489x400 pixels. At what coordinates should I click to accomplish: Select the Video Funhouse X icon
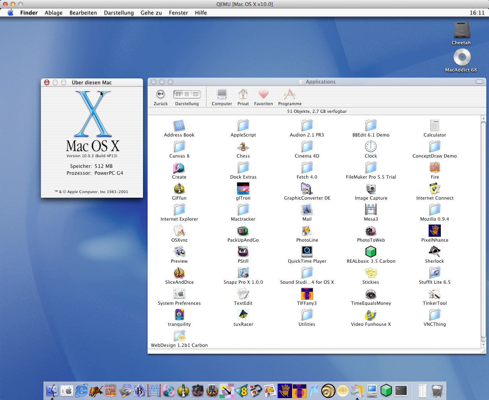[371, 315]
